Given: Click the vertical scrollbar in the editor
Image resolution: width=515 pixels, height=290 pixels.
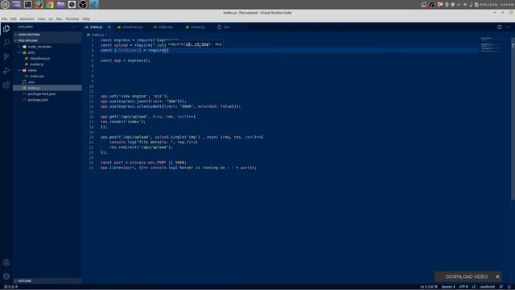Looking at the screenshot, I should (x=513, y=118).
